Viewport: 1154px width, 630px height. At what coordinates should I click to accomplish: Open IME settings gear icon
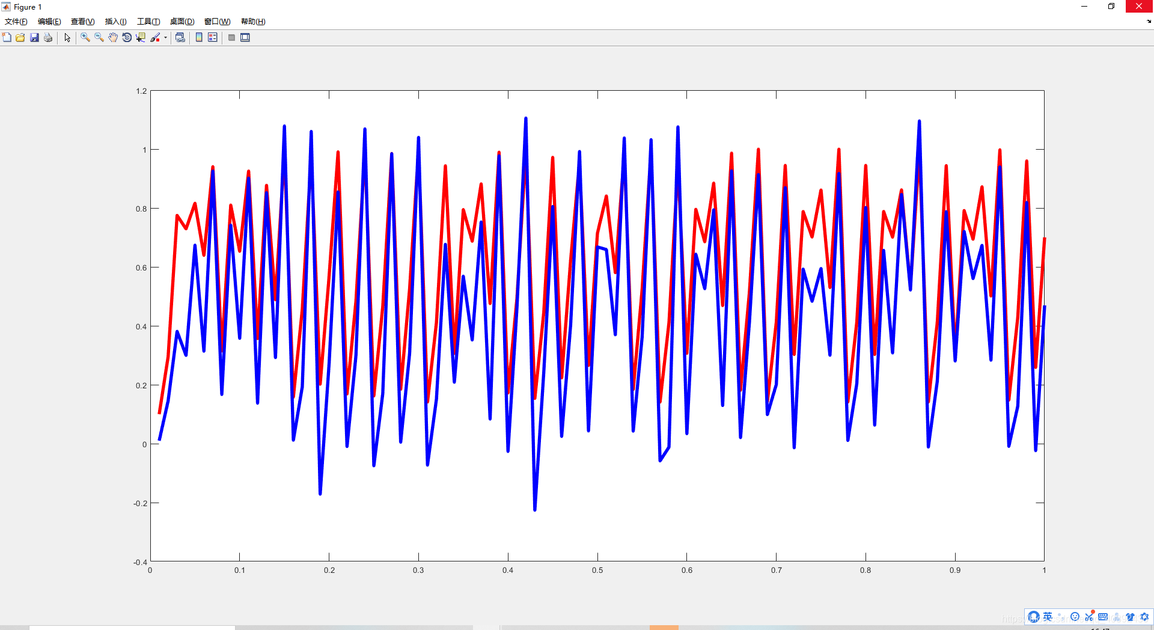click(x=1144, y=617)
